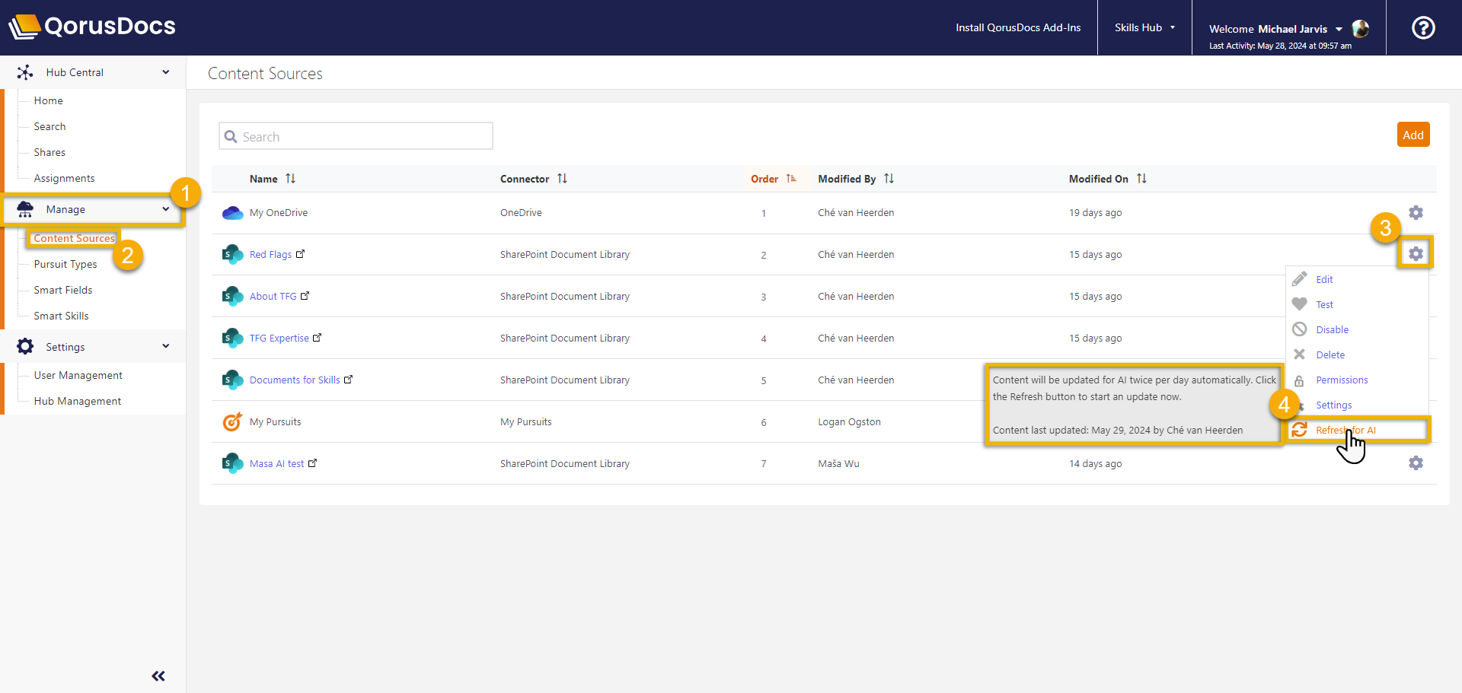Click SharePoint icon of TFG Expertise row
Viewport: 1462px width, 693px height.
pyautogui.click(x=232, y=338)
